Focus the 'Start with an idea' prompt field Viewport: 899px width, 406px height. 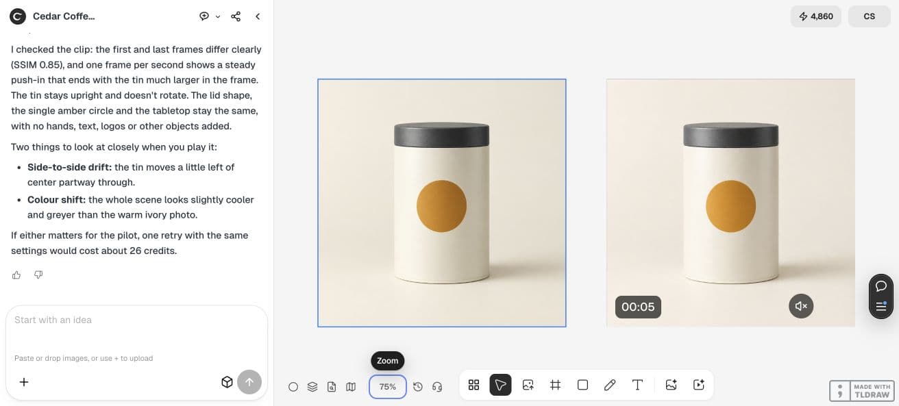pos(136,320)
